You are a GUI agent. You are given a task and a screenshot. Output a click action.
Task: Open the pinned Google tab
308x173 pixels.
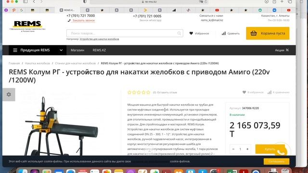[x=21, y=10]
